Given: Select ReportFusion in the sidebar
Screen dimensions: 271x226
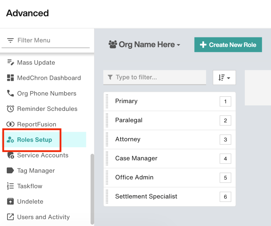Looking at the screenshot, I should pyautogui.click(x=37, y=124).
